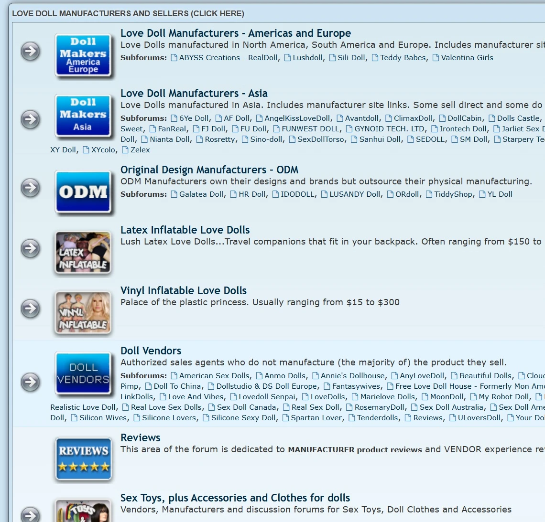Open the SexDollTorso subforum
Viewport: 545px width, 522px height.
pyautogui.click(x=321, y=139)
